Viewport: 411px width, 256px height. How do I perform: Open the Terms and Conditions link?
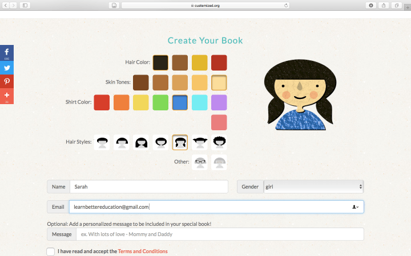pos(143,251)
